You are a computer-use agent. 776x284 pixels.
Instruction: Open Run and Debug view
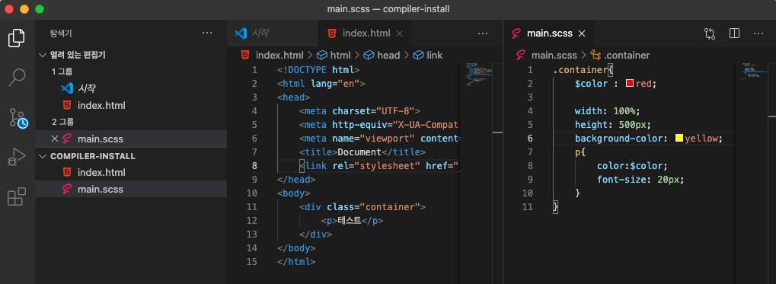pos(17,158)
